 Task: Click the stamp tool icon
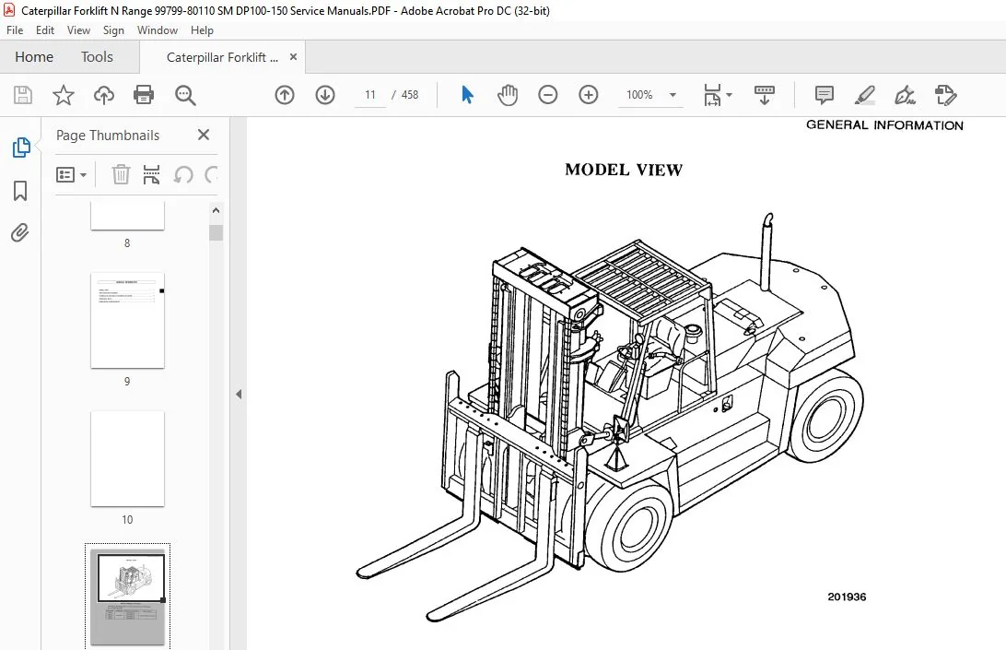[x=946, y=95]
